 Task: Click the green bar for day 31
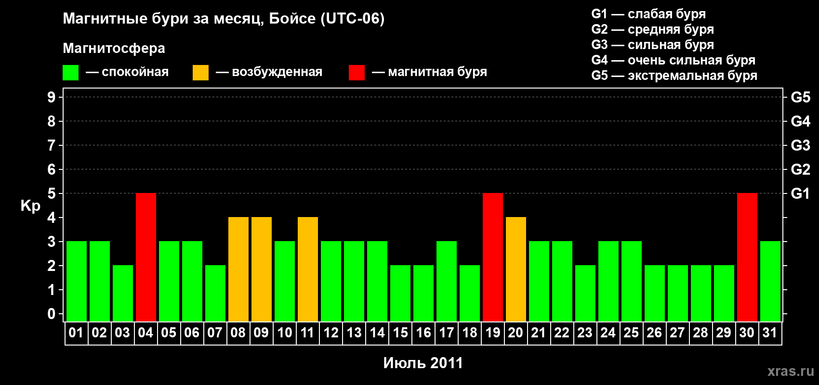770,282
